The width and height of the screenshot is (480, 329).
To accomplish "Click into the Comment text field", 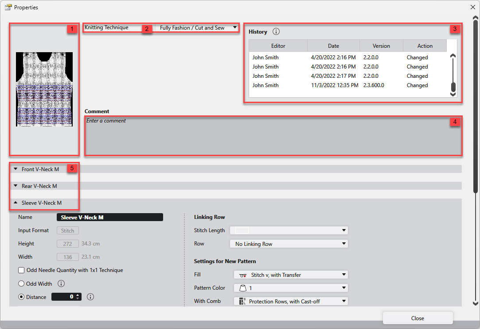I will point(273,136).
